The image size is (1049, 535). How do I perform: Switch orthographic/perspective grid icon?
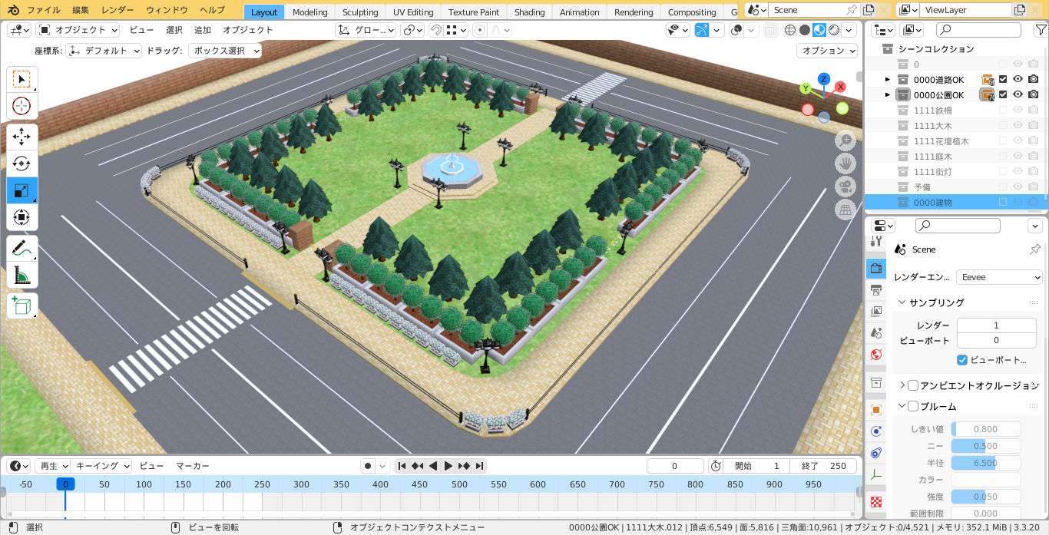pyautogui.click(x=845, y=210)
